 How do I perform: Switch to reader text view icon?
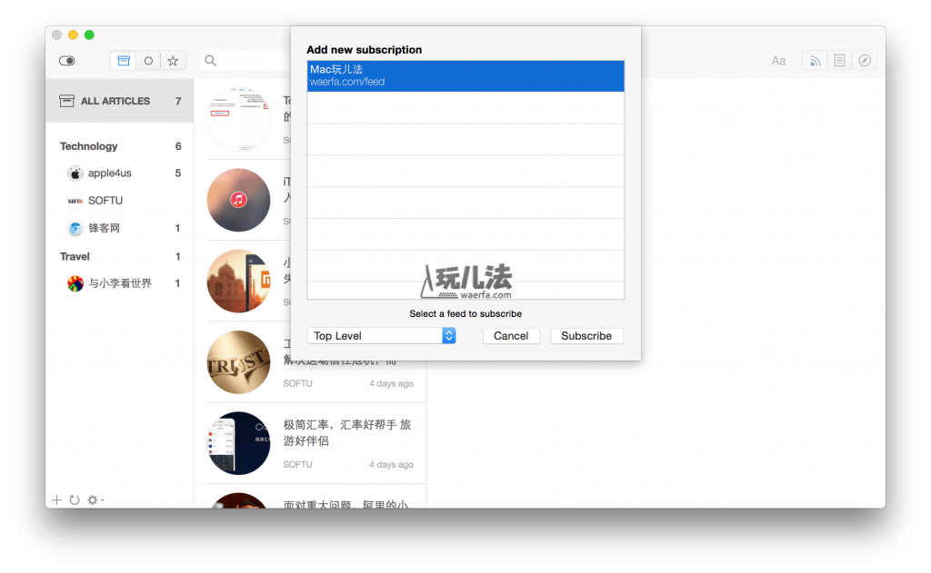(839, 61)
